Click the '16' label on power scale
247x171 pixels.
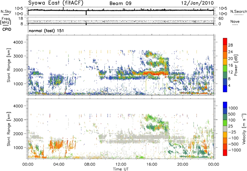[230, 65]
